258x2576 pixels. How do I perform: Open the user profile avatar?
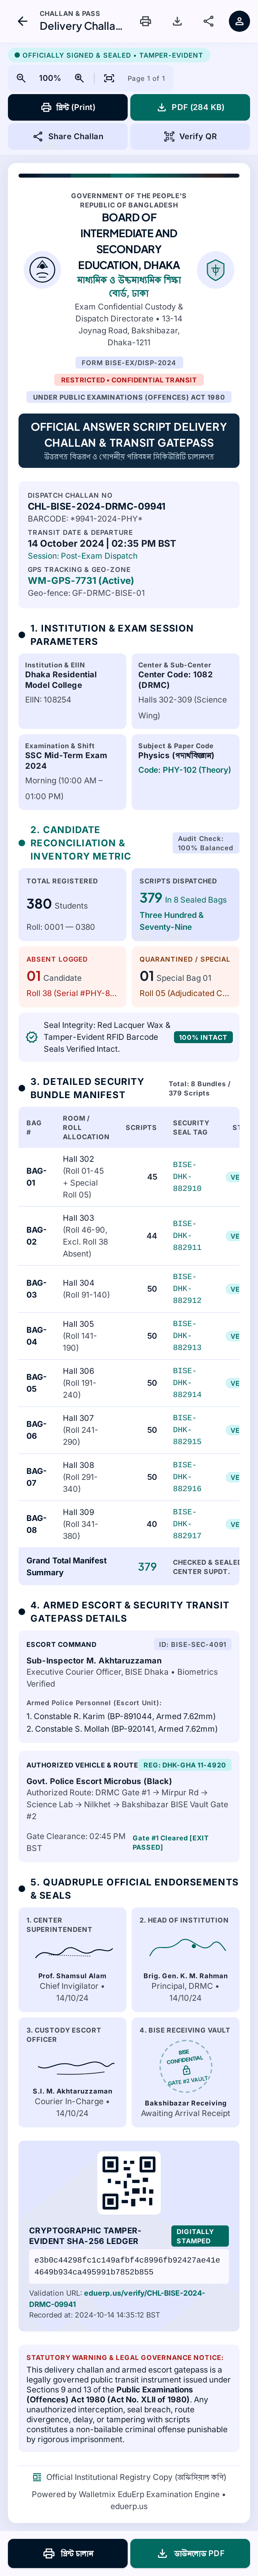pyautogui.click(x=239, y=21)
